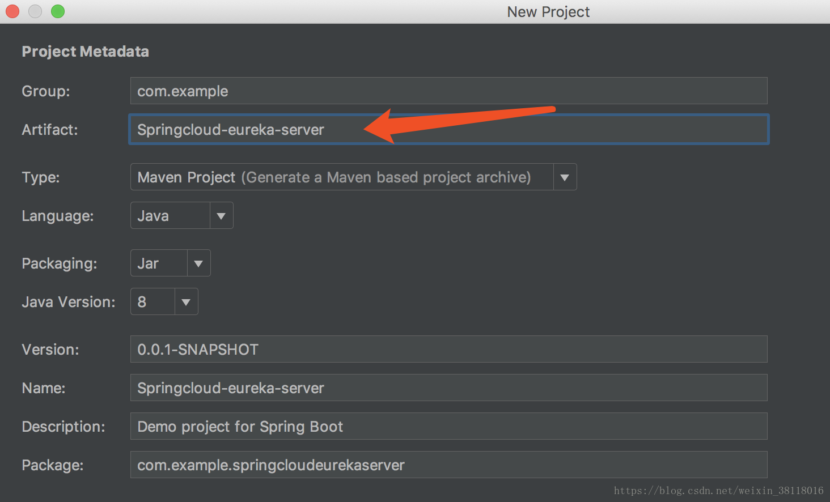Click the Description: label
Image resolution: width=830 pixels, height=502 pixels.
(63, 427)
